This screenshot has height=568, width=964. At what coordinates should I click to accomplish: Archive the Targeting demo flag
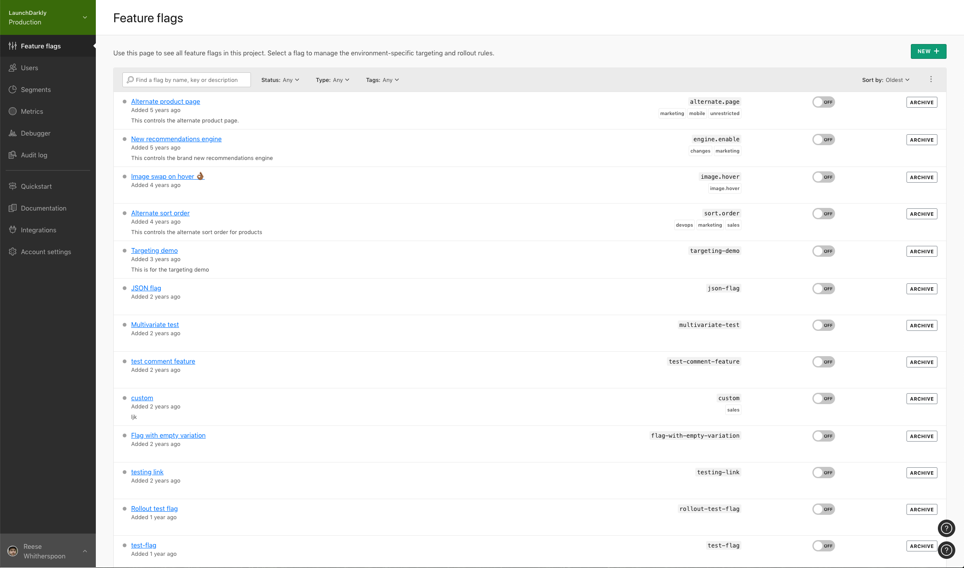tap(922, 251)
